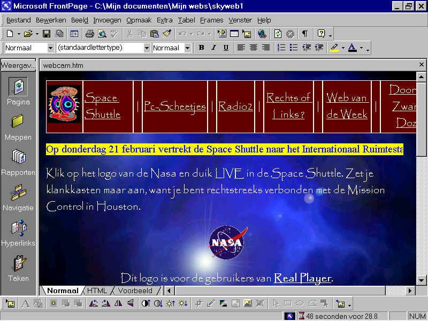This screenshot has width=428, height=321.
Task: Toggle Underline formatting
Action: tap(226, 48)
